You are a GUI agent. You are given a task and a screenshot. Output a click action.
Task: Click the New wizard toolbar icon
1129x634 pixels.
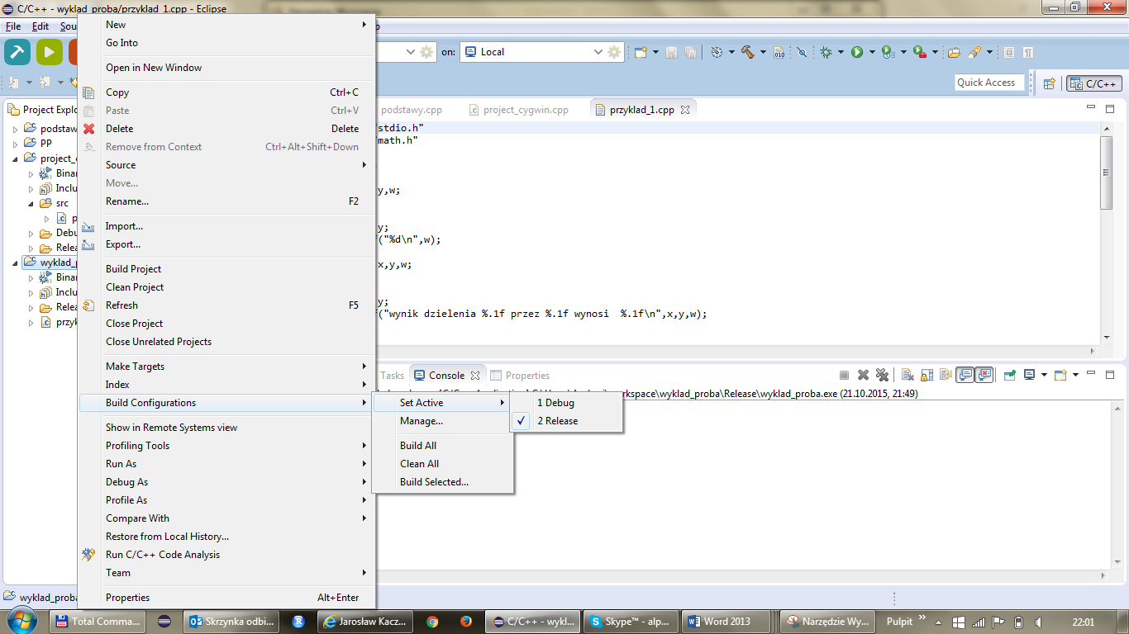point(641,52)
